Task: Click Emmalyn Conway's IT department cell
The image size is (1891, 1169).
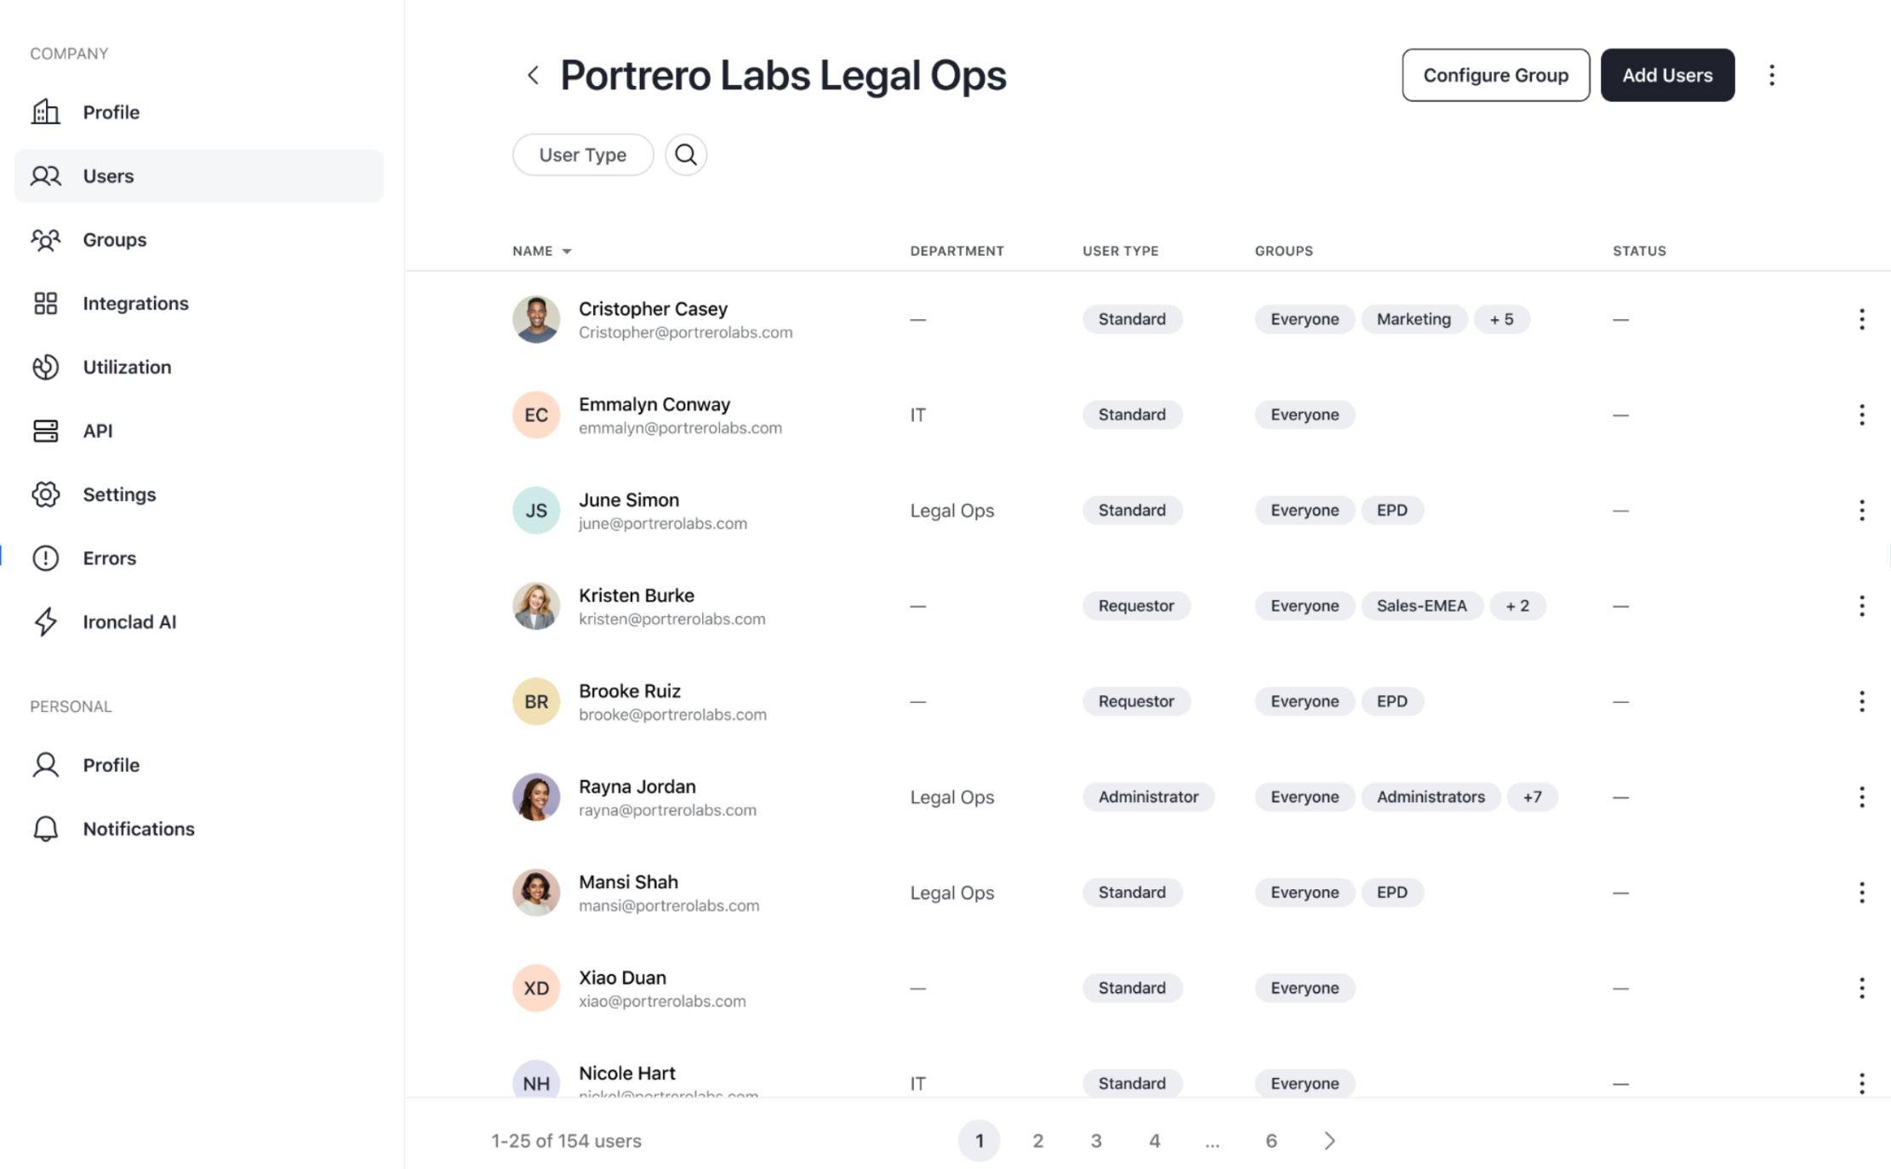Action: tap(917, 415)
